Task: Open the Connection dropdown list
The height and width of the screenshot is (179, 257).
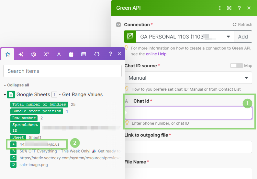Action: [x=184, y=37]
